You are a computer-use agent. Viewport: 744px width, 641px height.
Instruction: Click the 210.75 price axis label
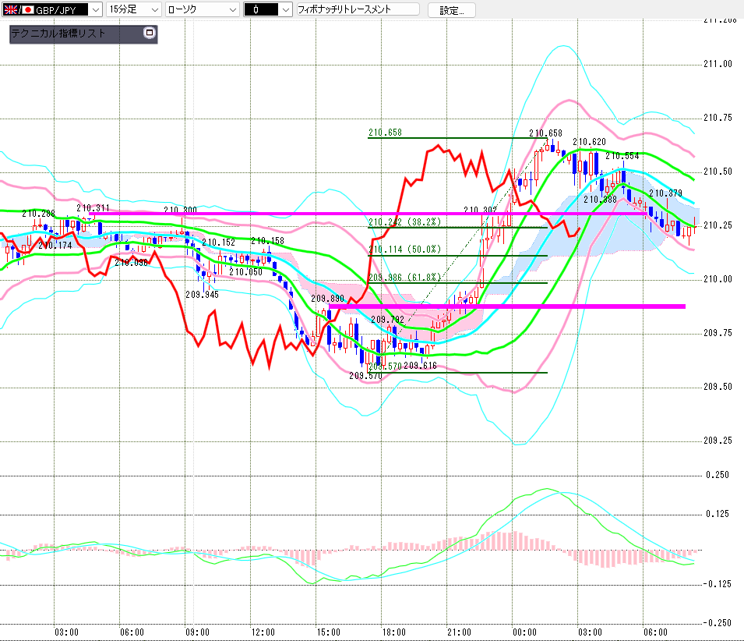[x=718, y=118]
